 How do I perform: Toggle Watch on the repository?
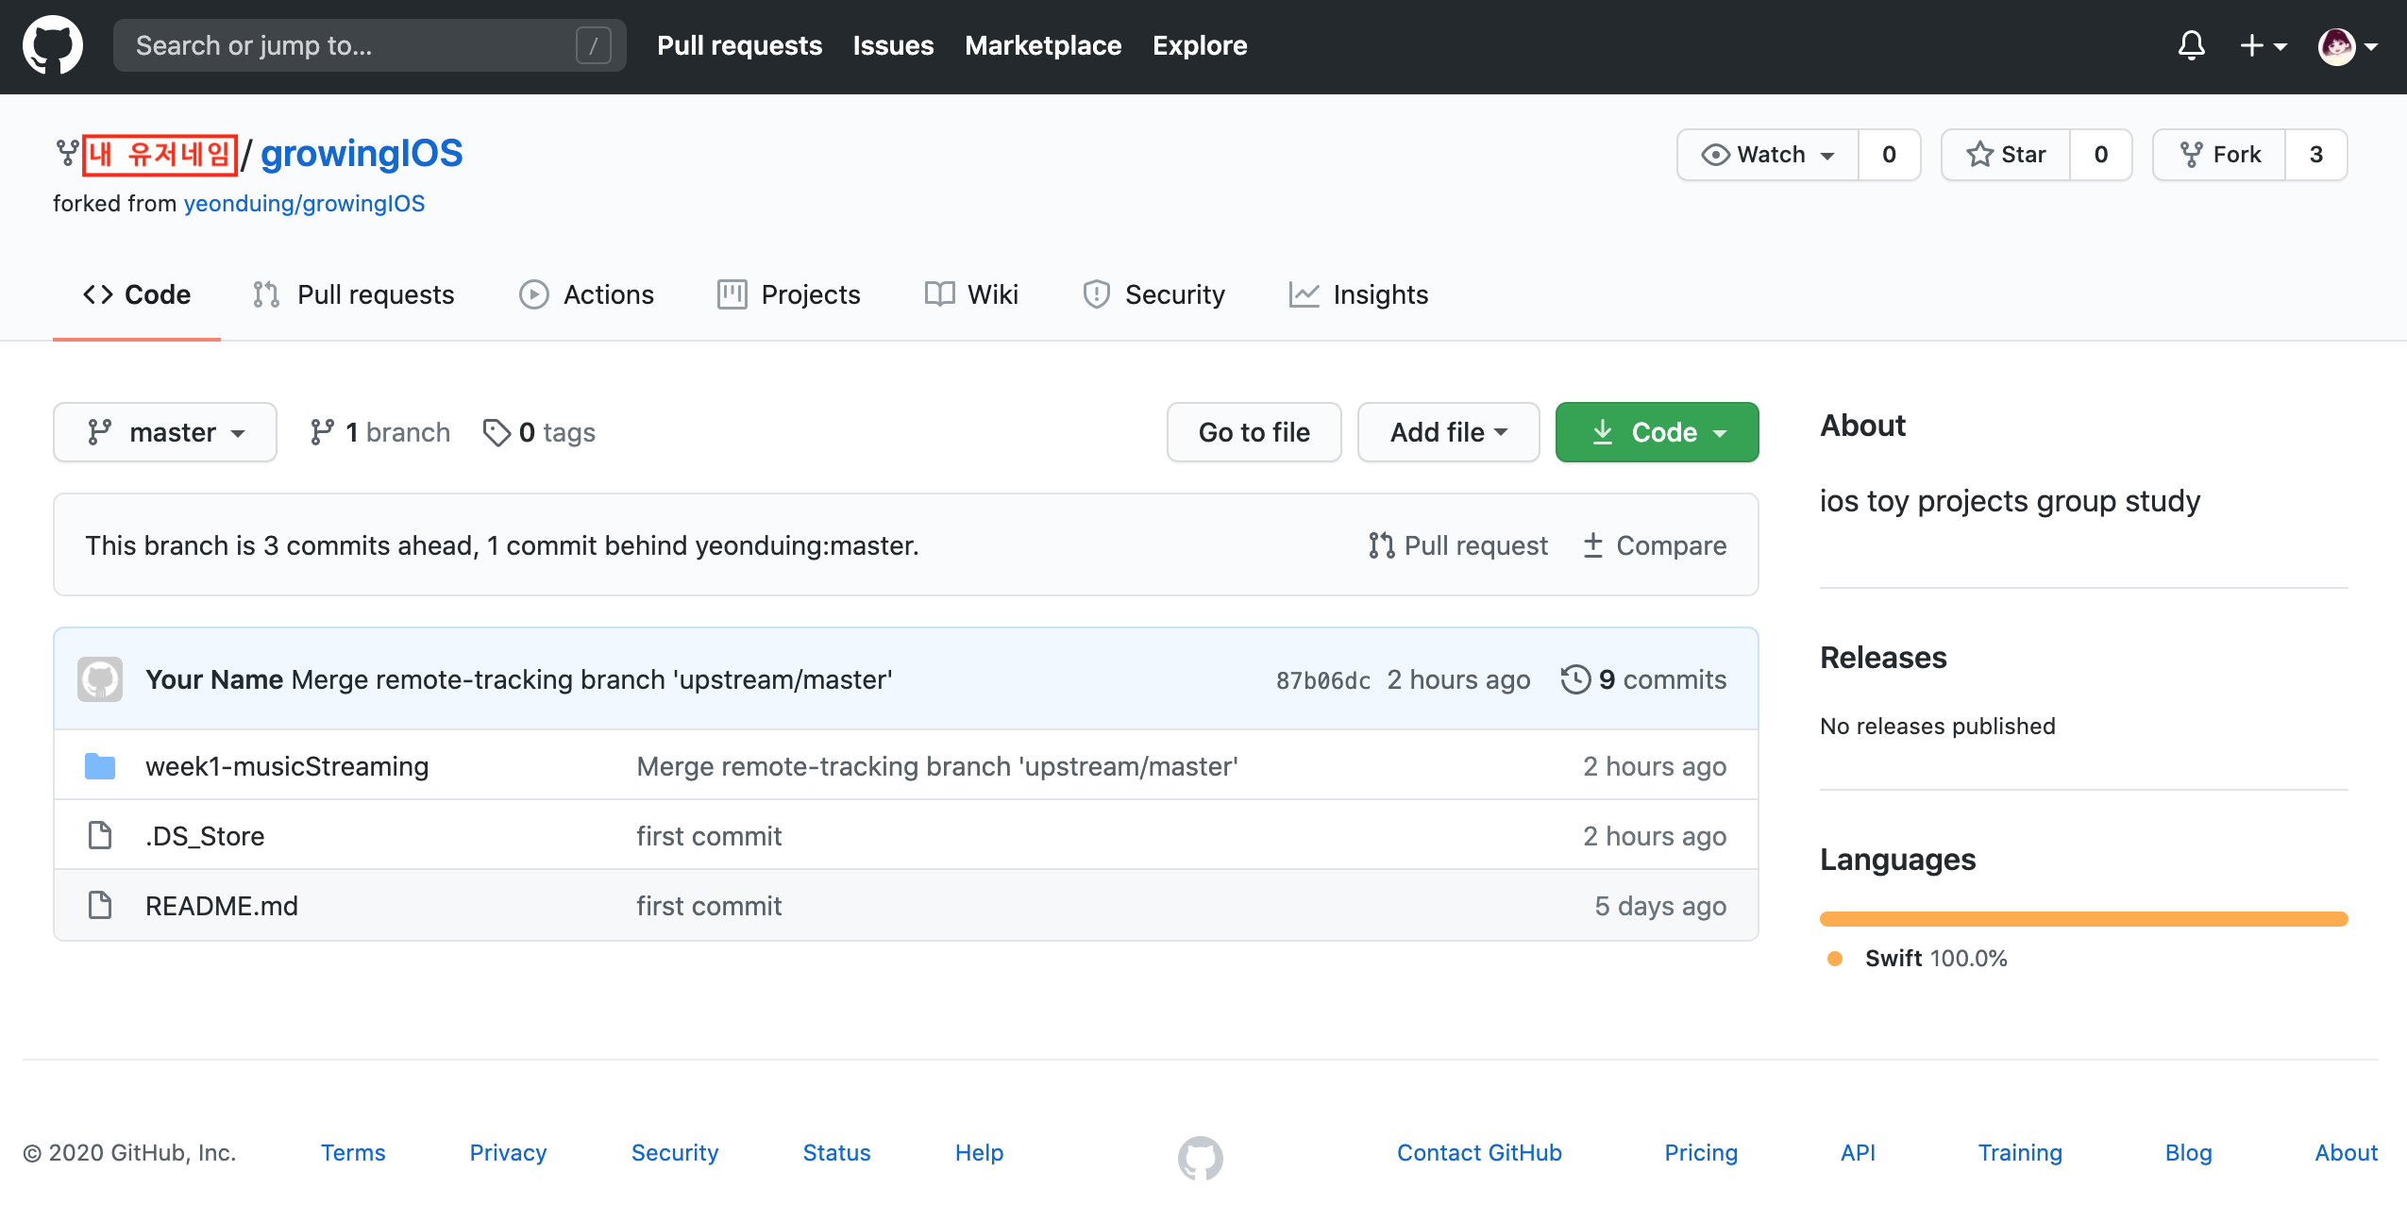1767,155
